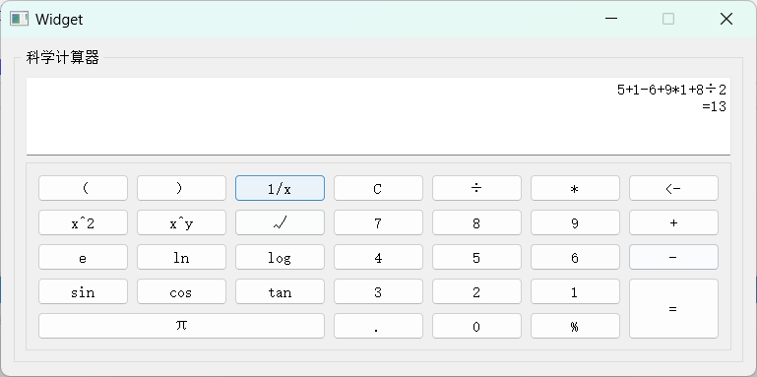The image size is (757, 377).
Task: Click the plus operator button
Action: point(673,222)
